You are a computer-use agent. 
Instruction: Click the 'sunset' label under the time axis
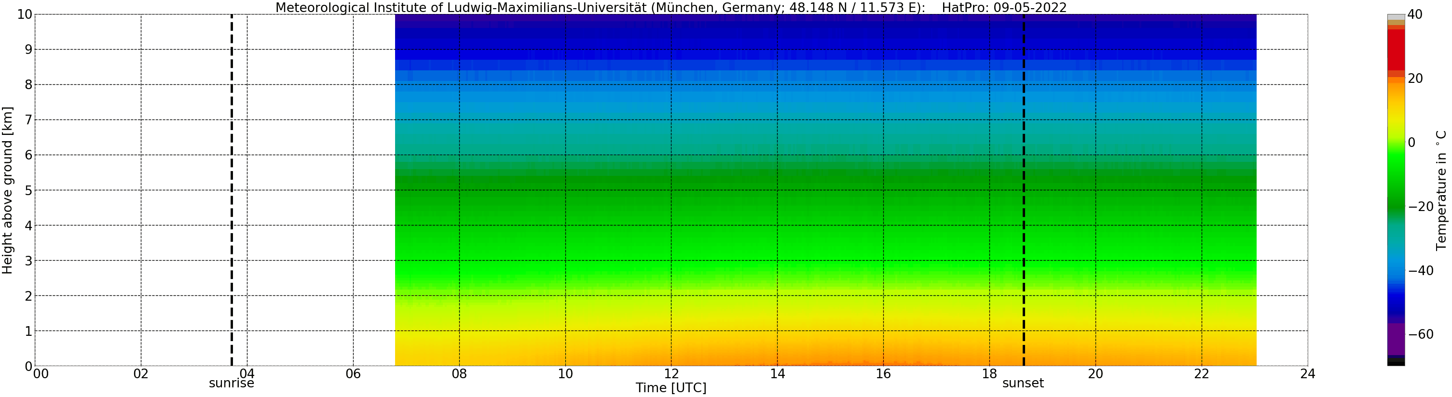[1023, 384]
